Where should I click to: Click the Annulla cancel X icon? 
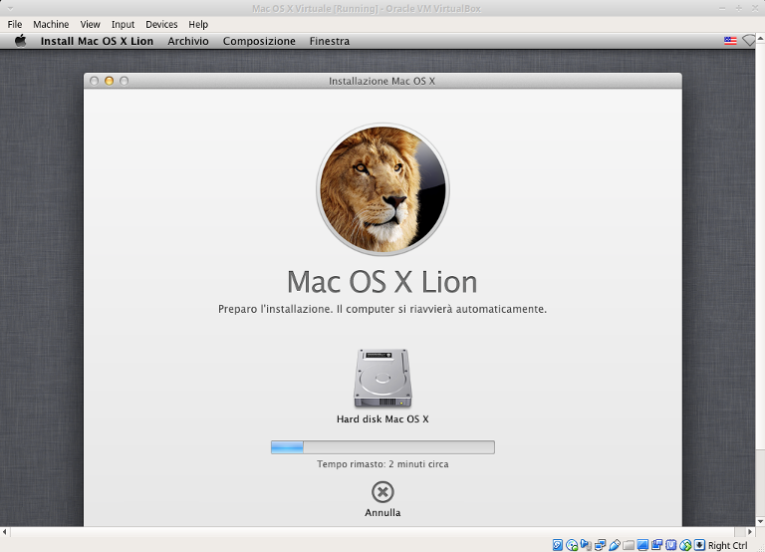[x=382, y=492]
